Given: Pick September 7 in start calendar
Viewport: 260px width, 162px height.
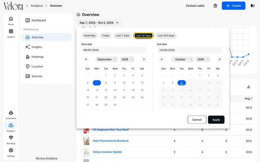Looking at the screenshot, I should point(97,83).
